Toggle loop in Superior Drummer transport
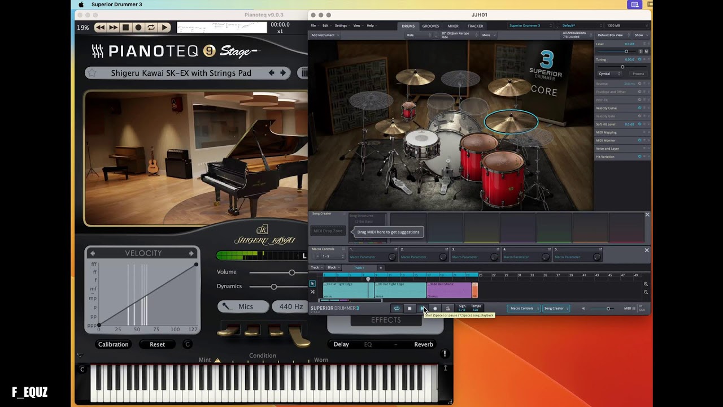The height and width of the screenshot is (407, 723). [397, 309]
